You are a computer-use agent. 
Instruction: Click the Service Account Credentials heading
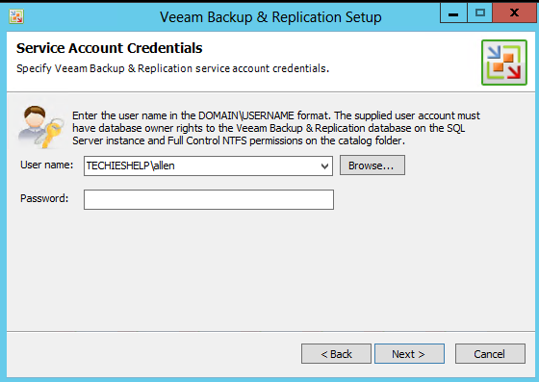click(x=110, y=48)
